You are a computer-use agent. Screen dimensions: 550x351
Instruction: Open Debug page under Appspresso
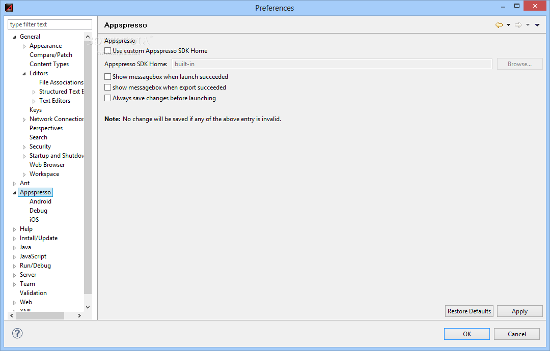[x=38, y=211]
